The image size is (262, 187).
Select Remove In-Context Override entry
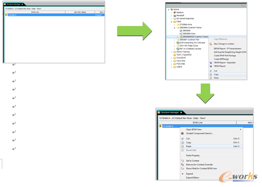point(199,164)
